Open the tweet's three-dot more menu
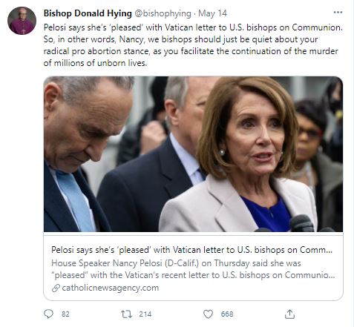 click(x=338, y=13)
